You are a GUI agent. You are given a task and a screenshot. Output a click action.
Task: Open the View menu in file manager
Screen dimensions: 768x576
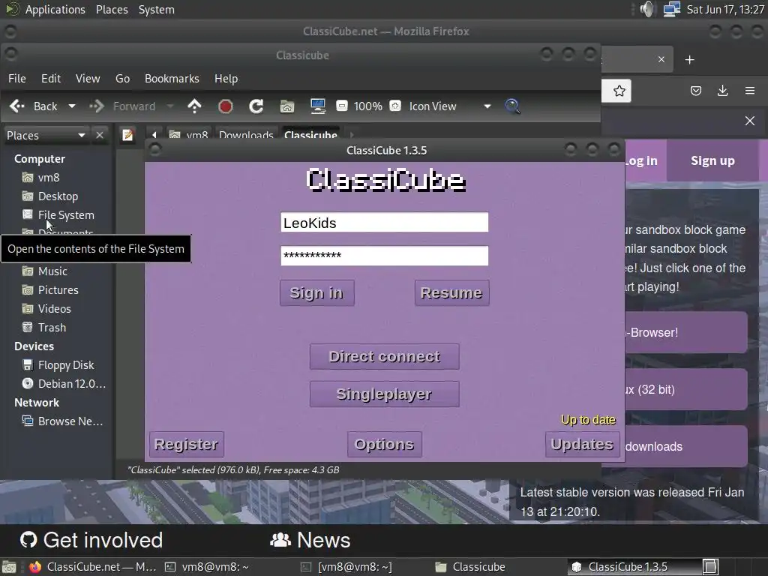pyautogui.click(x=88, y=78)
